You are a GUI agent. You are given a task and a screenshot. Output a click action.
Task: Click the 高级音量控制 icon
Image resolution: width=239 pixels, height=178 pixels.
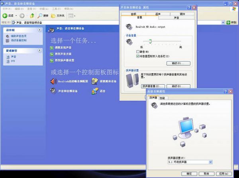[8, 41]
